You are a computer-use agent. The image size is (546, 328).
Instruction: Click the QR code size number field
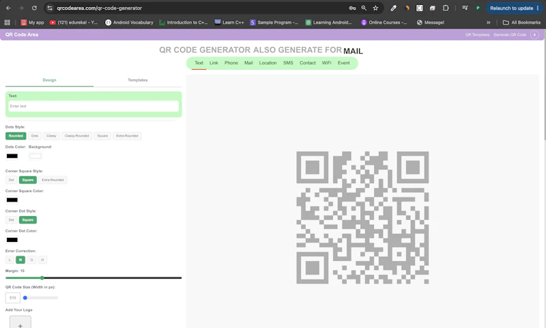[x=12, y=298]
